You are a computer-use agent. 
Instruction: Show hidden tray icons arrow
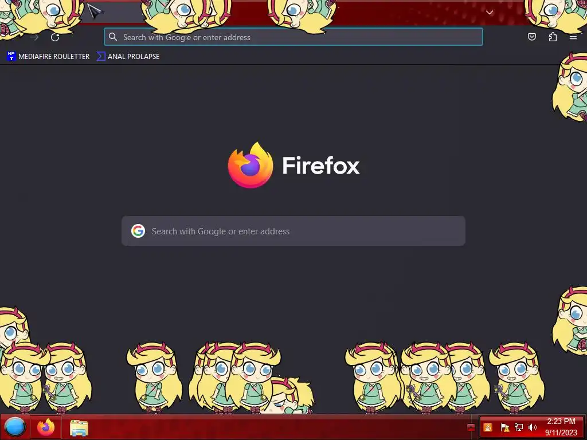pyautogui.click(x=471, y=427)
